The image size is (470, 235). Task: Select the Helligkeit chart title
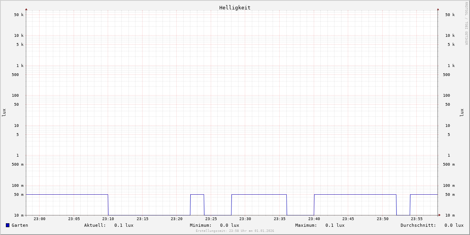(x=235, y=7)
